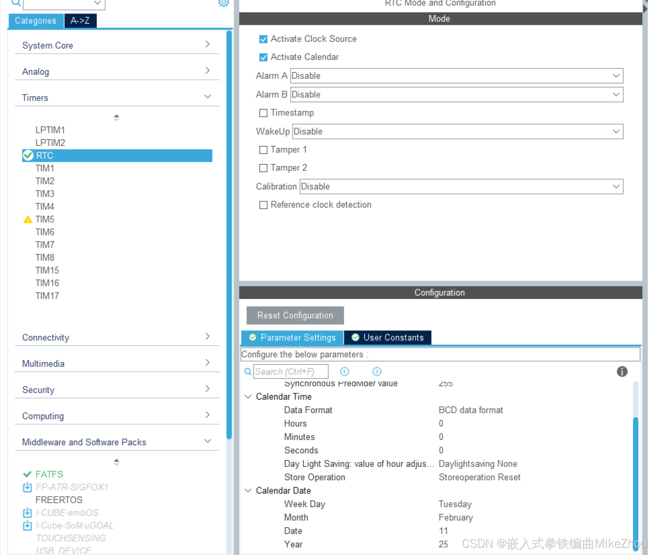Viewport: 649px width, 555px height.
Task: Click download icon beside I-Cube-SoM-uGOAL
Action: (x=27, y=525)
